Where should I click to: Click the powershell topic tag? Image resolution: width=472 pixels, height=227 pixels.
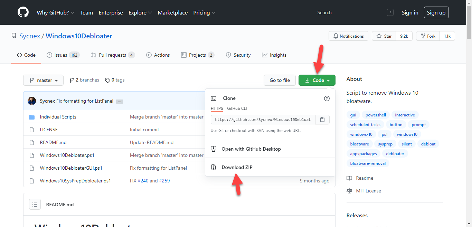click(x=376, y=115)
